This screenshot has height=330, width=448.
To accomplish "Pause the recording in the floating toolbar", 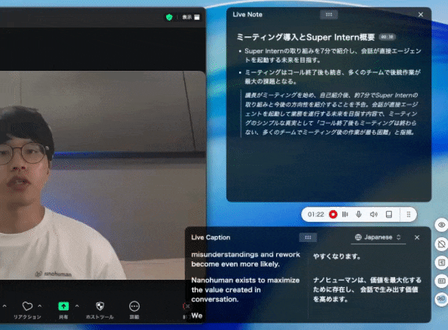I will [345, 214].
